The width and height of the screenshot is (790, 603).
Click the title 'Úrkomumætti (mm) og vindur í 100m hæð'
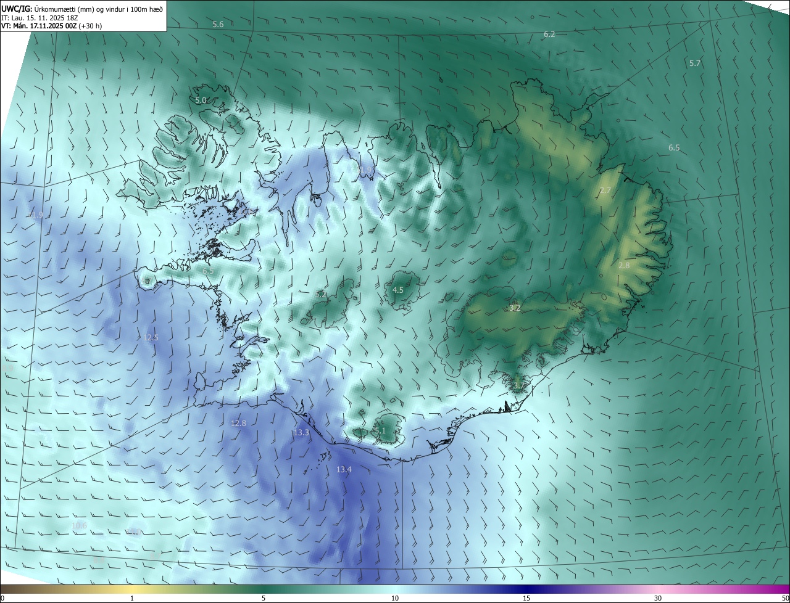point(99,9)
